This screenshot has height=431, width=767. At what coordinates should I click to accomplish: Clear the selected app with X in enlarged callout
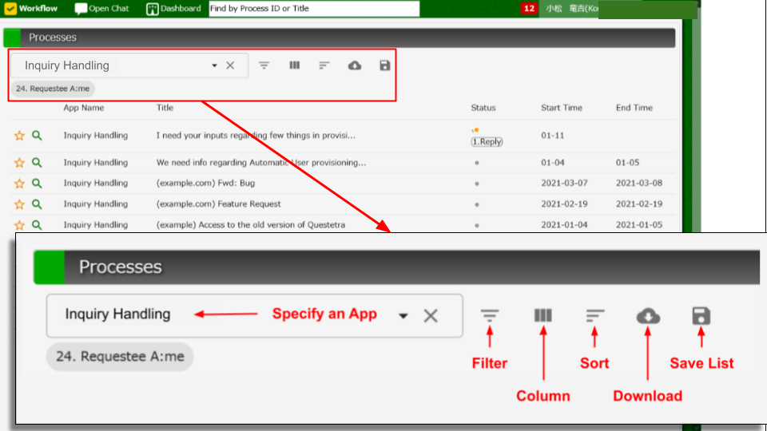(431, 316)
